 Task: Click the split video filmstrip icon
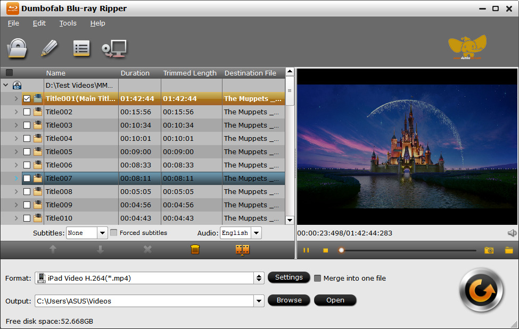point(242,250)
